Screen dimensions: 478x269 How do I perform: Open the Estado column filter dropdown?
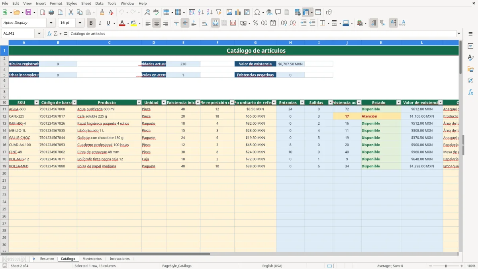tap(399, 102)
